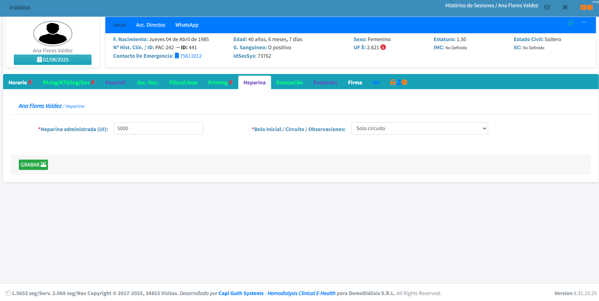599x301 pixels.
Task: Open the Bolo Inicial / Circuito dropdown
Action: pos(419,129)
